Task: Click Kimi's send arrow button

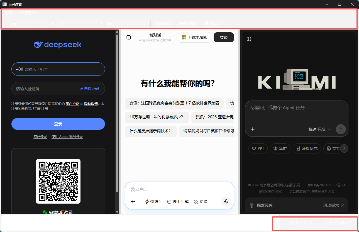Action: click(x=341, y=129)
